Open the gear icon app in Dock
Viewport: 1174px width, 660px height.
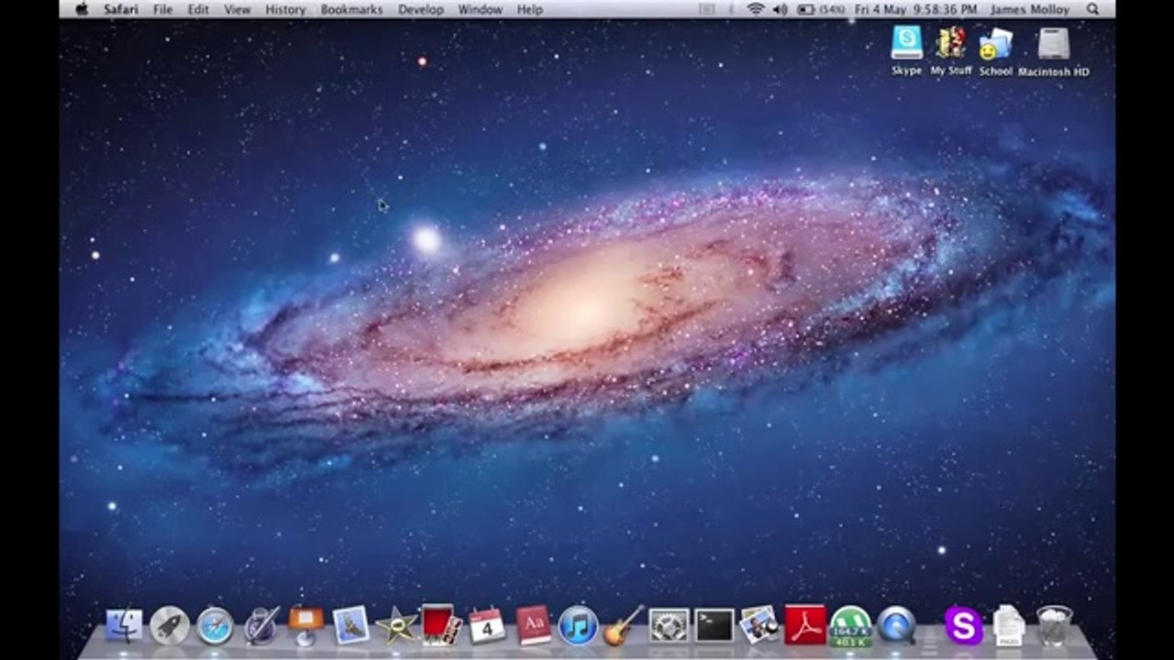(669, 626)
